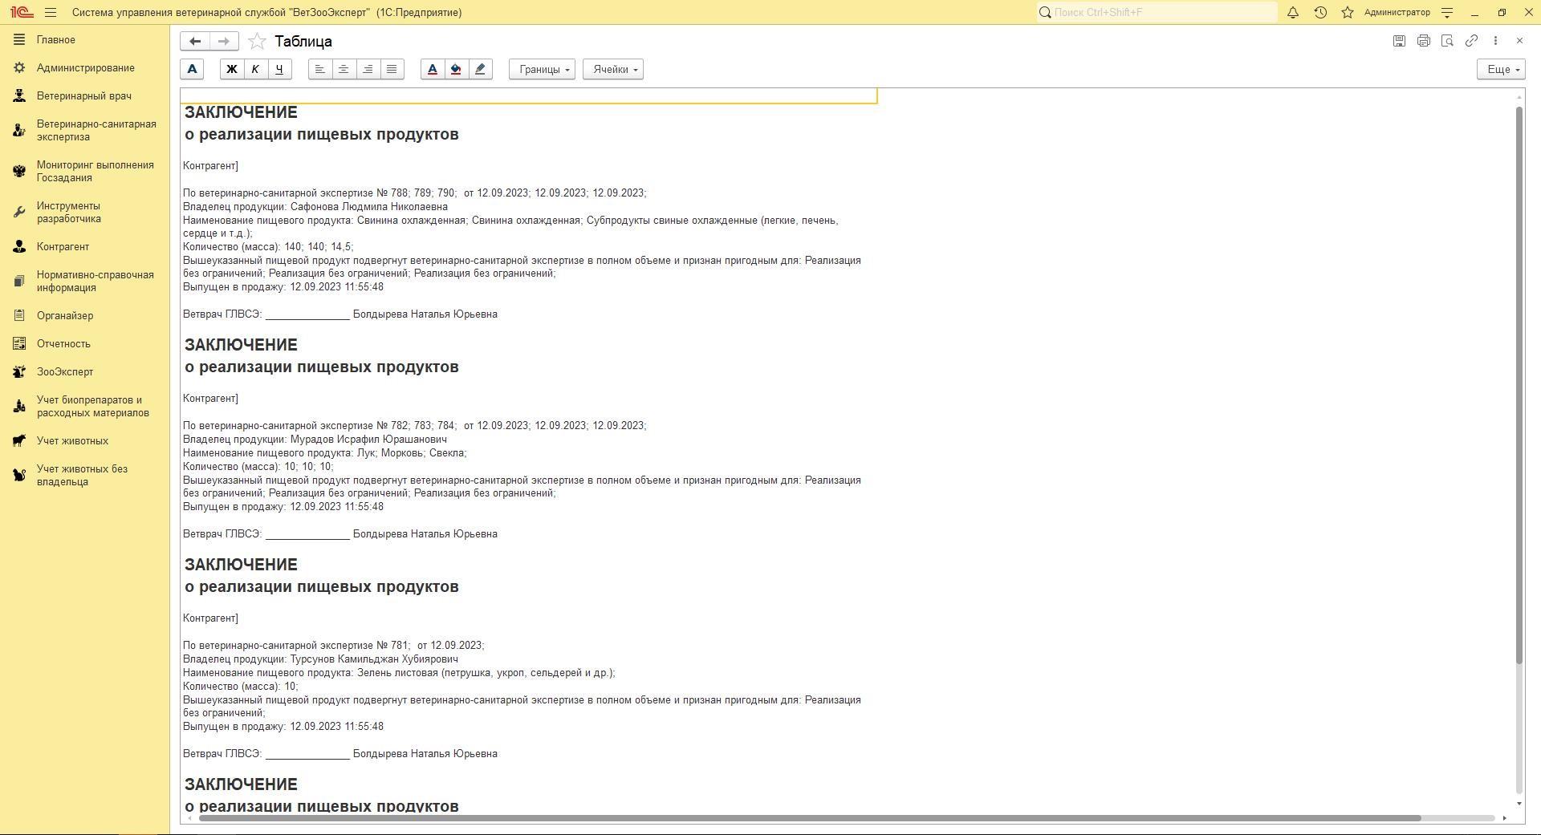
Task: Minimize the application window
Action: (1474, 13)
